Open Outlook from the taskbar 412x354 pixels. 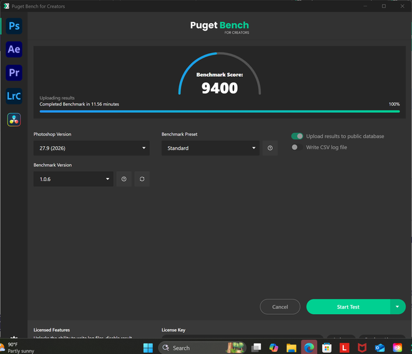[x=380, y=348]
